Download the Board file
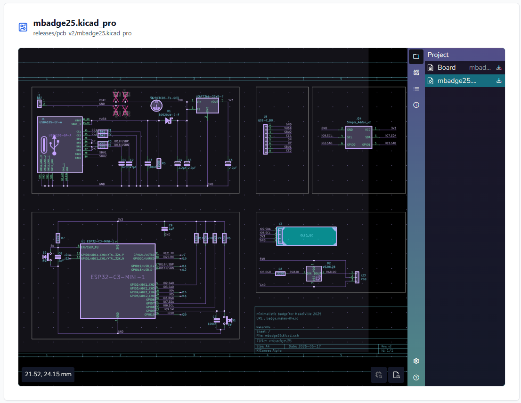Image resolution: width=521 pixels, height=403 pixels. pos(499,68)
